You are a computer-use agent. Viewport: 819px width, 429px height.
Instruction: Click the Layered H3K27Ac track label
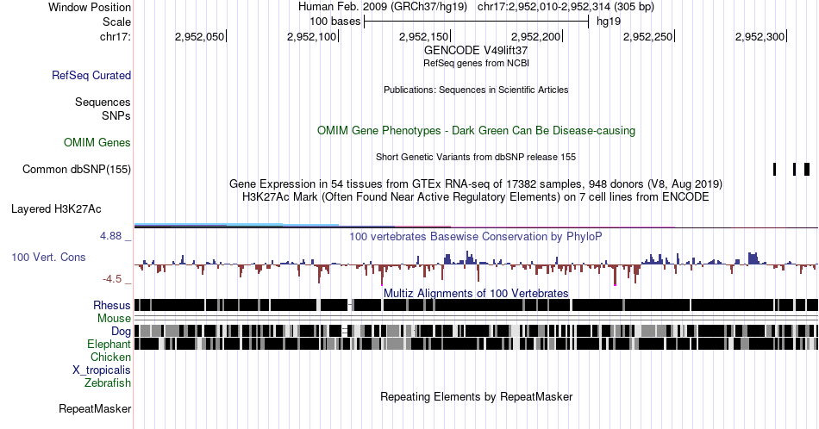point(56,209)
